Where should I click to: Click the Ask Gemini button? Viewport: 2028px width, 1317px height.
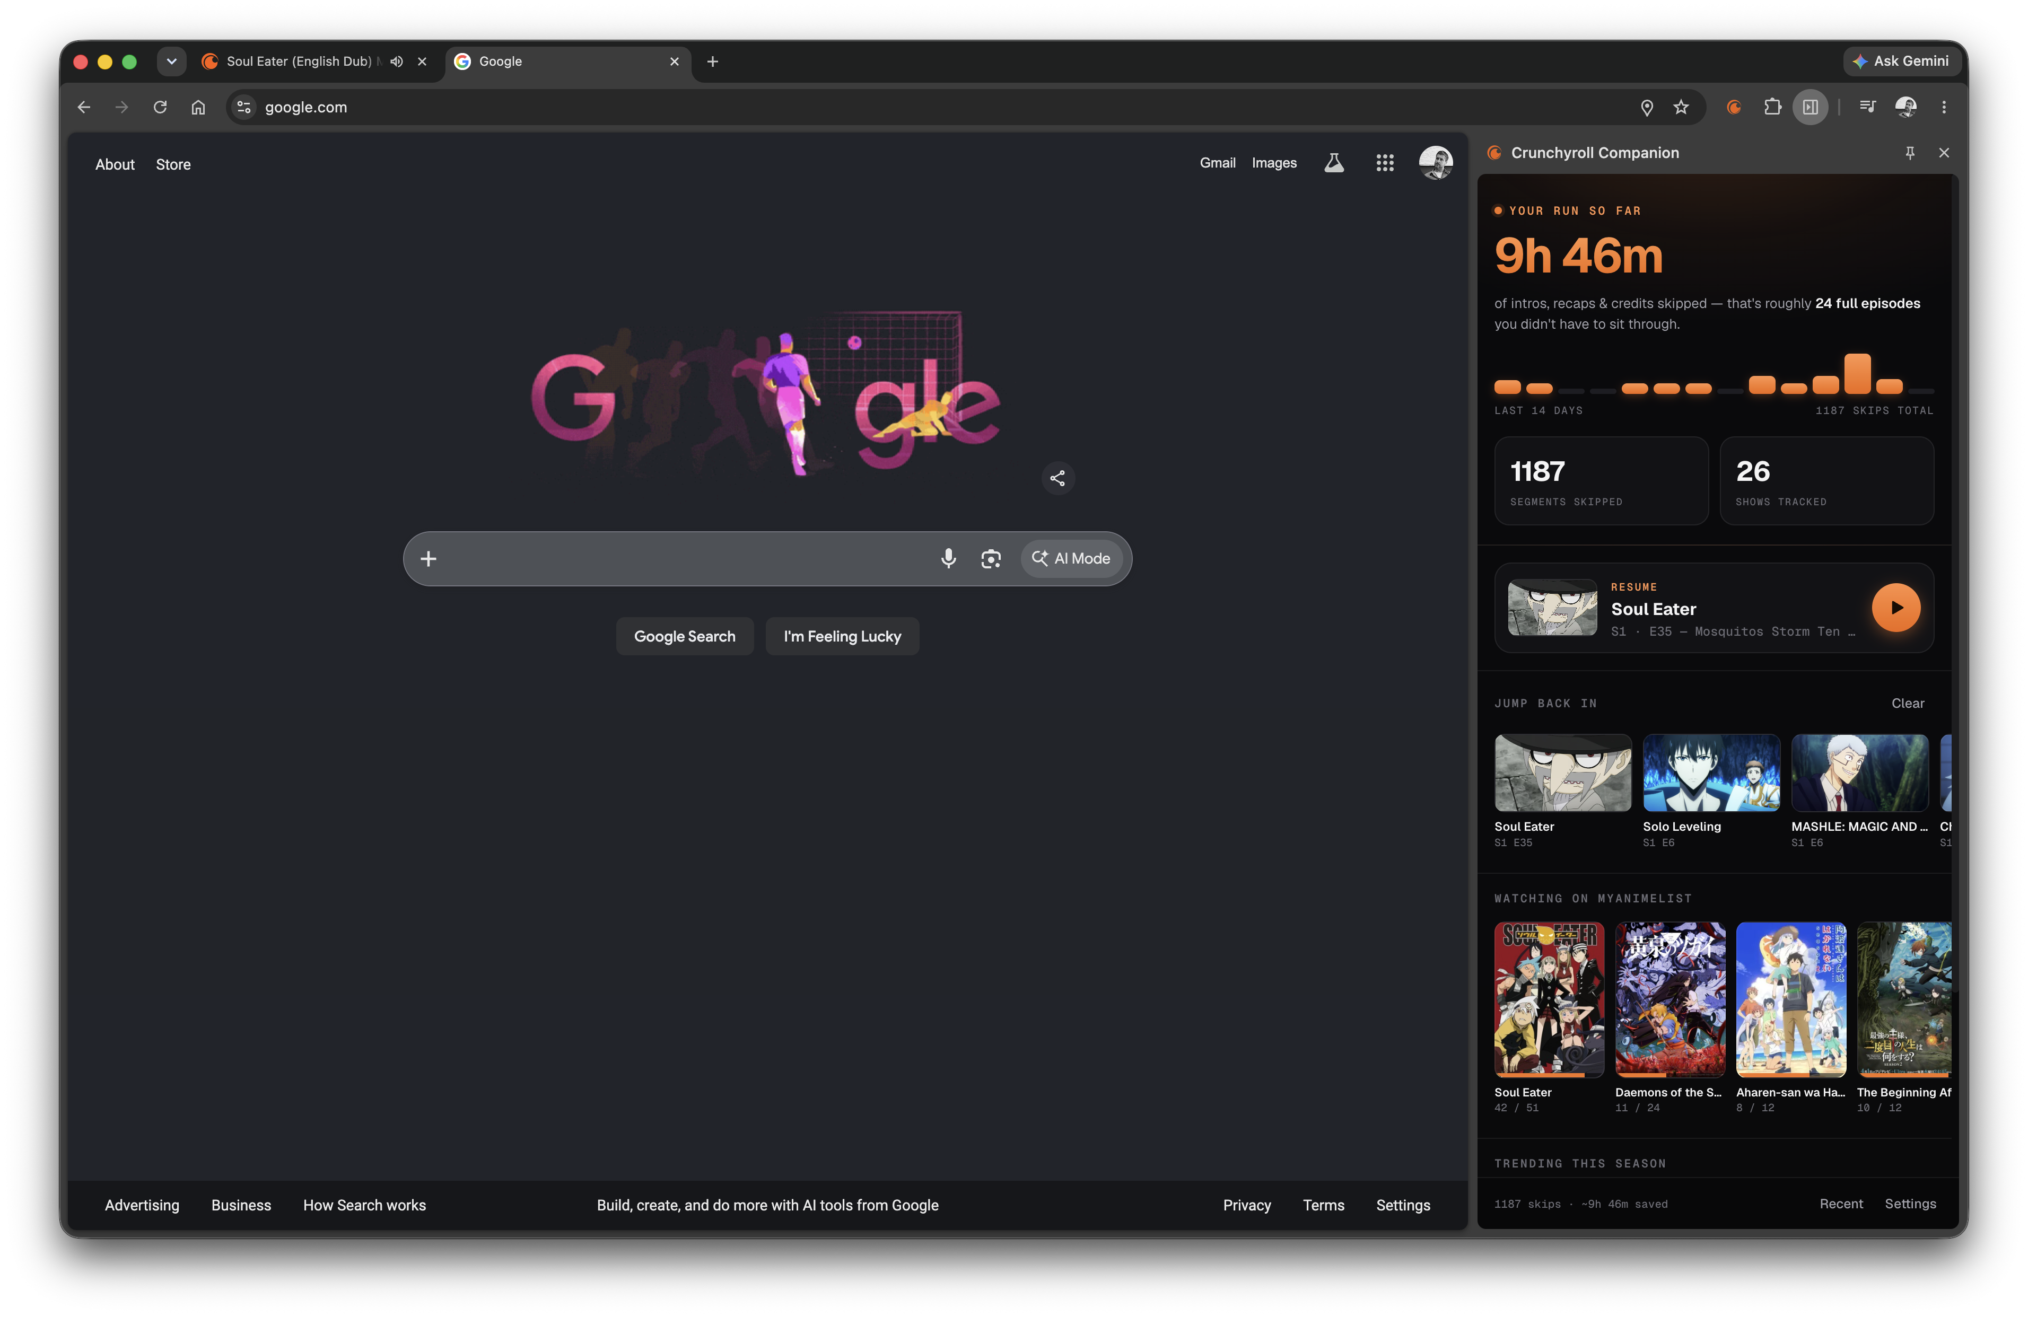point(1901,62)
